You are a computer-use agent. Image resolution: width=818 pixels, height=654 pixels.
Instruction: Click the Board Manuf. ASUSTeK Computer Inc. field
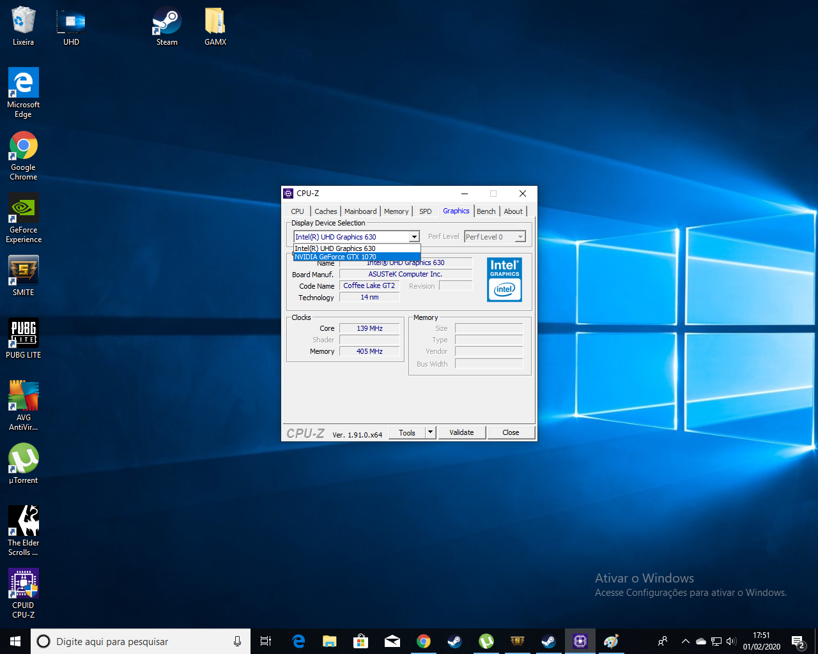[405, 274]
